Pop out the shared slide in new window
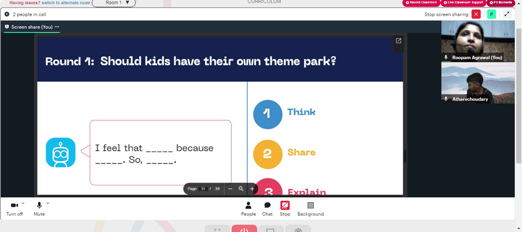This screenshot has width=522, height=232. pyautogui.click(x=398, y=41)
